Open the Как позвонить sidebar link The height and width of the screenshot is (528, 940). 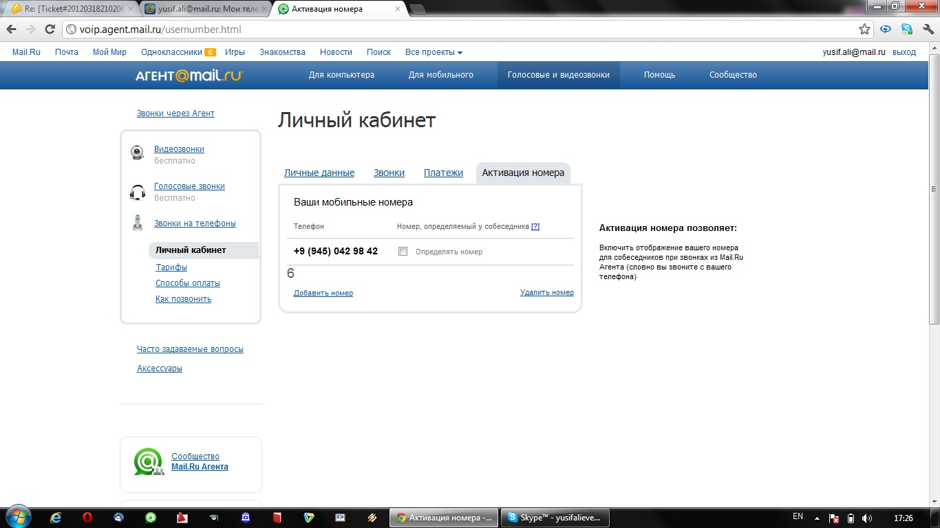183,299
